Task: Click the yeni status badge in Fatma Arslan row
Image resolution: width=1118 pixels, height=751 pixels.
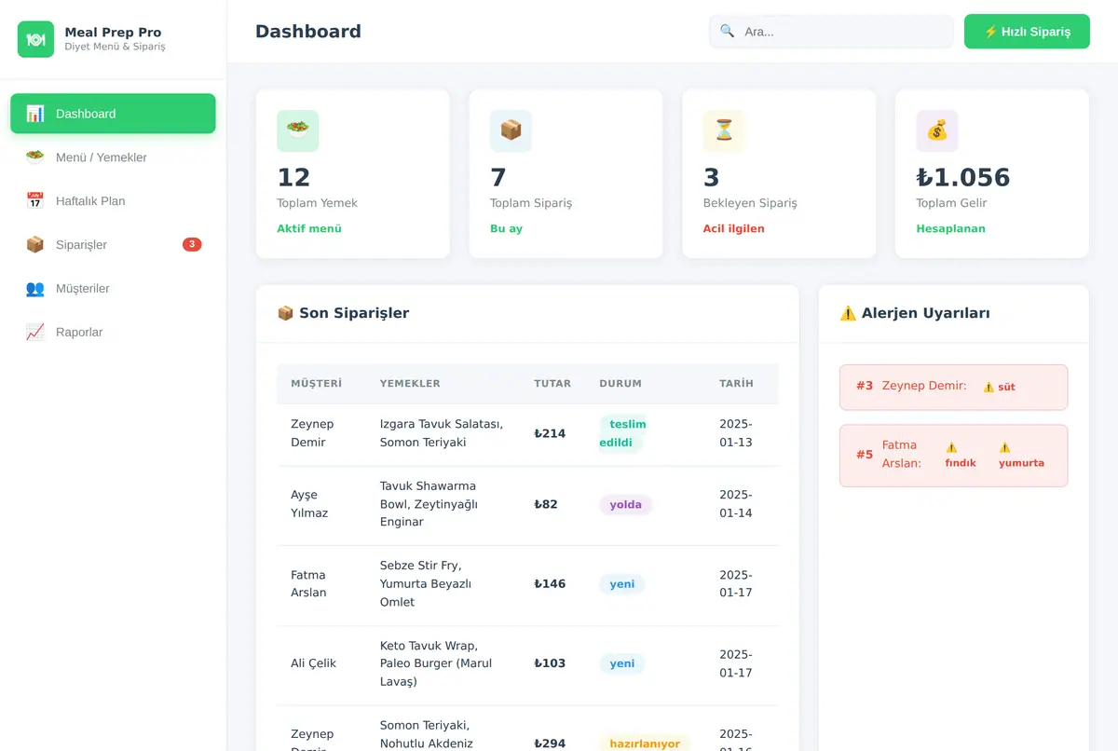Action: (622, 584)
